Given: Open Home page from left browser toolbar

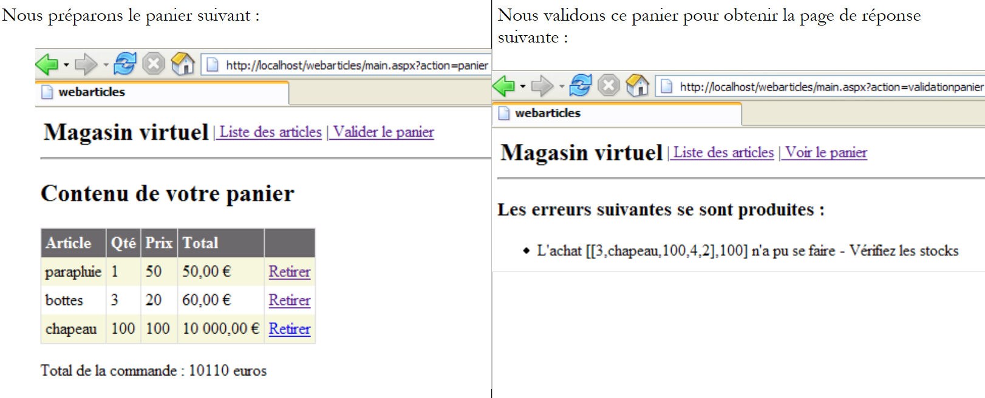Looking at the screenshot, I should point(183,64).
